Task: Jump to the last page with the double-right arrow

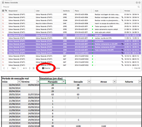Action: pyautogui.click(x=33, y=68)
